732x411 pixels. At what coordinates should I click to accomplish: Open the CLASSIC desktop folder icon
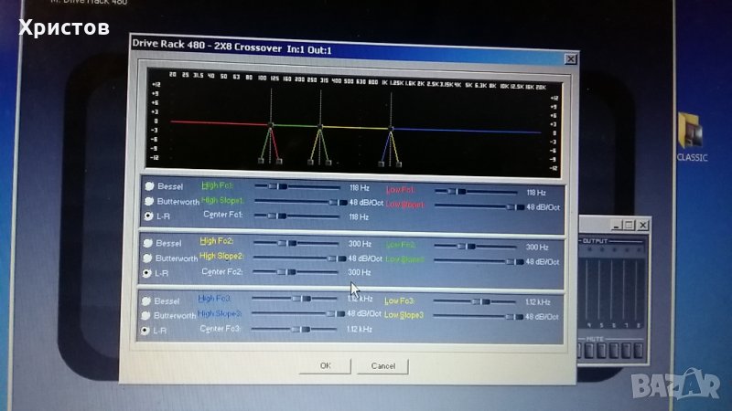(x=692, y=133)
